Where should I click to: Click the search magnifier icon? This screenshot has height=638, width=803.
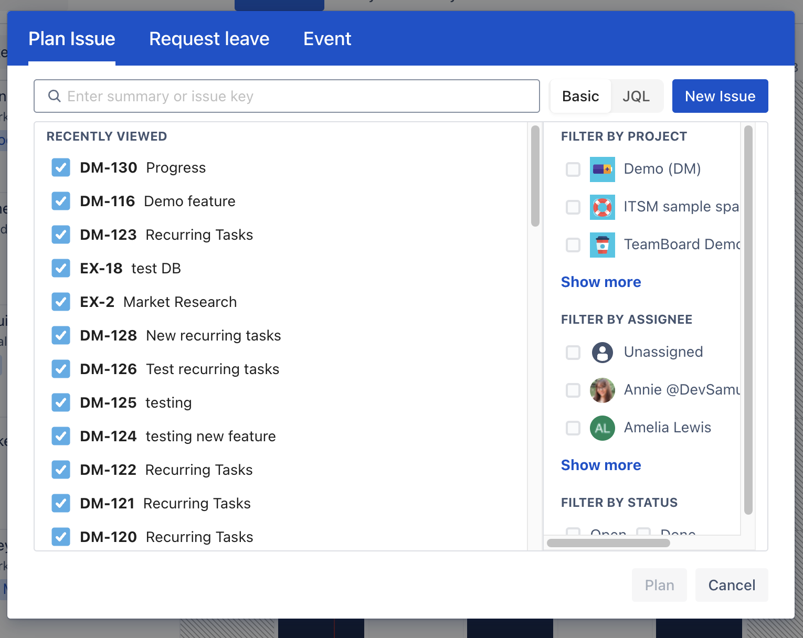pos(54,96)
